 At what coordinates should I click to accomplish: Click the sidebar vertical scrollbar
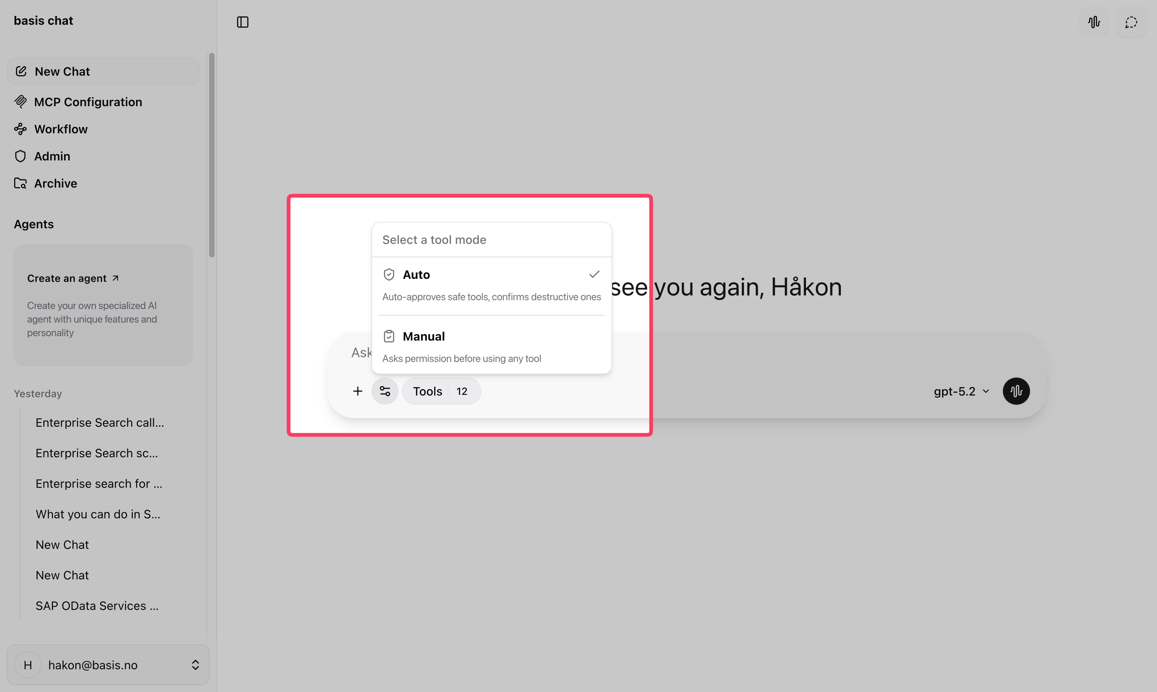point(212,155)
